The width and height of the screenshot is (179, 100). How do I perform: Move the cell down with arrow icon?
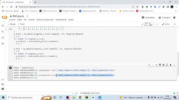(153, 65)
